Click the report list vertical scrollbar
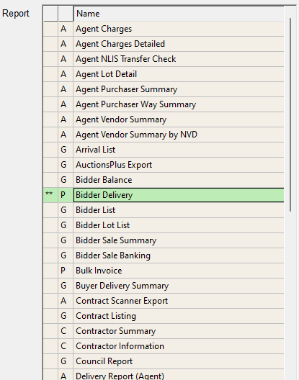 (x=290, y=115)
